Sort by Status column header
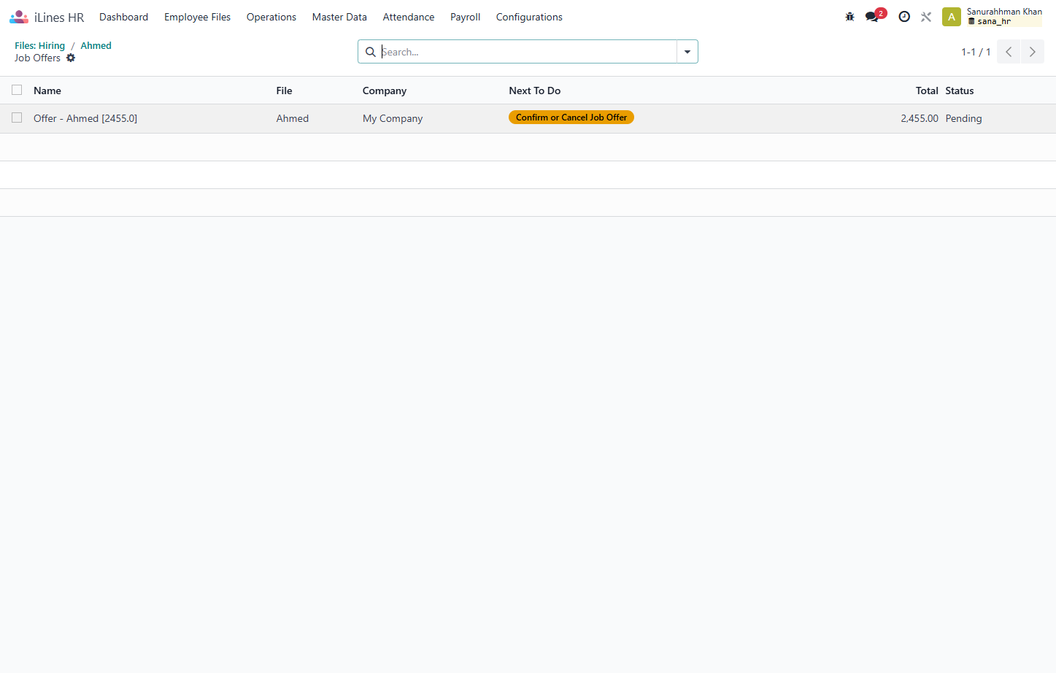The height and width of the screenshot is (673, 1056). pyautogui.click(x=960, y=91)
